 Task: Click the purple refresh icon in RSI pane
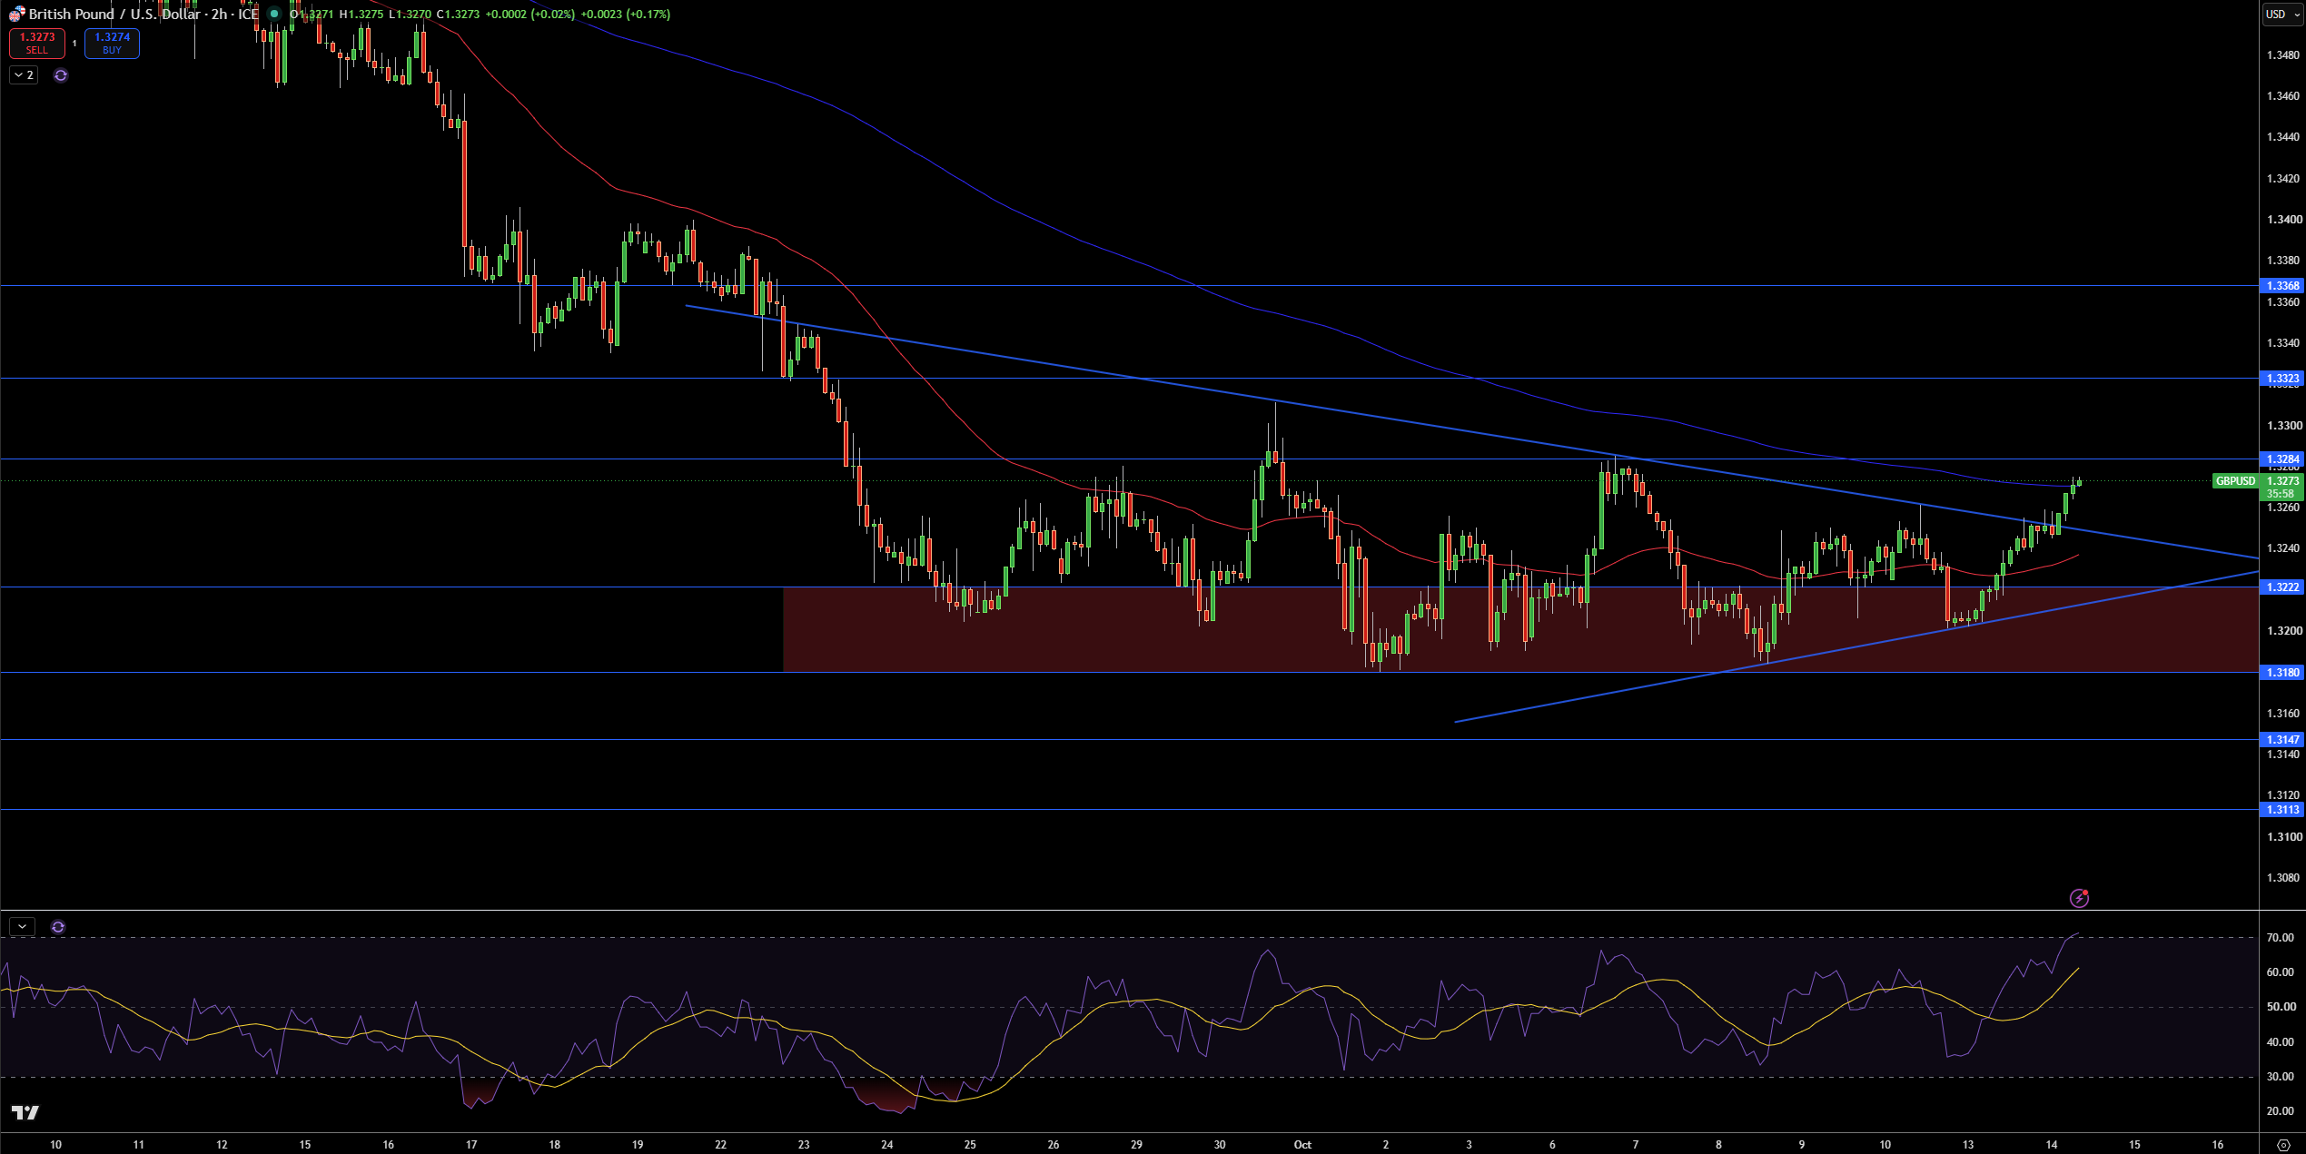58,927
